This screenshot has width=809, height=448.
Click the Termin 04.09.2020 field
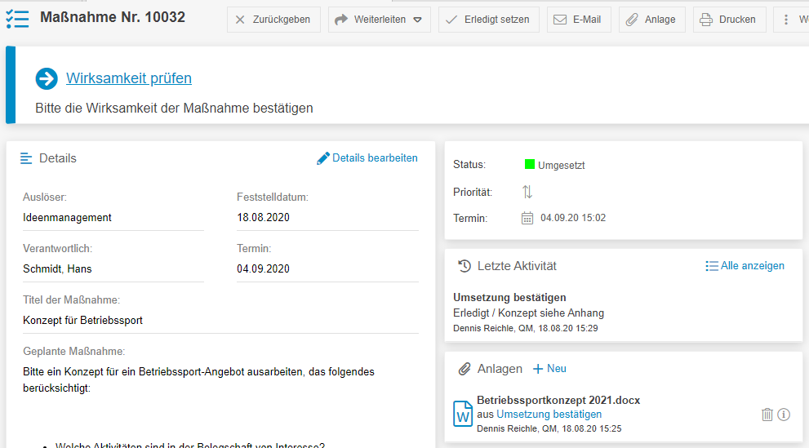[x=327, y=269]
